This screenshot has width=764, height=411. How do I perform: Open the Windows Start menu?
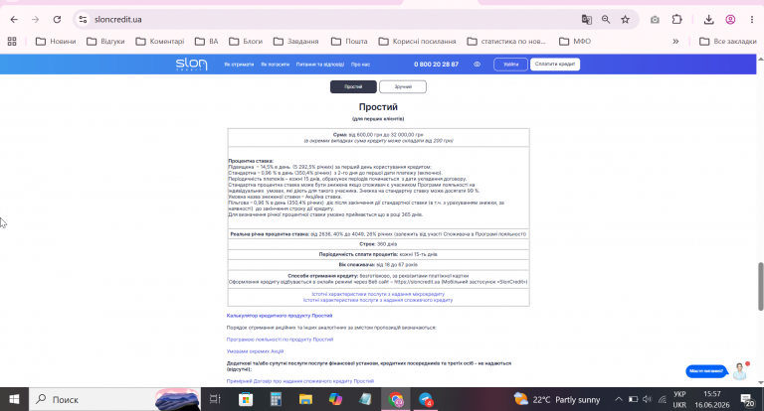point(14,399)
